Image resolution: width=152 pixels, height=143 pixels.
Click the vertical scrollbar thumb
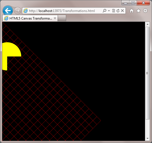[x=147, y=73]
